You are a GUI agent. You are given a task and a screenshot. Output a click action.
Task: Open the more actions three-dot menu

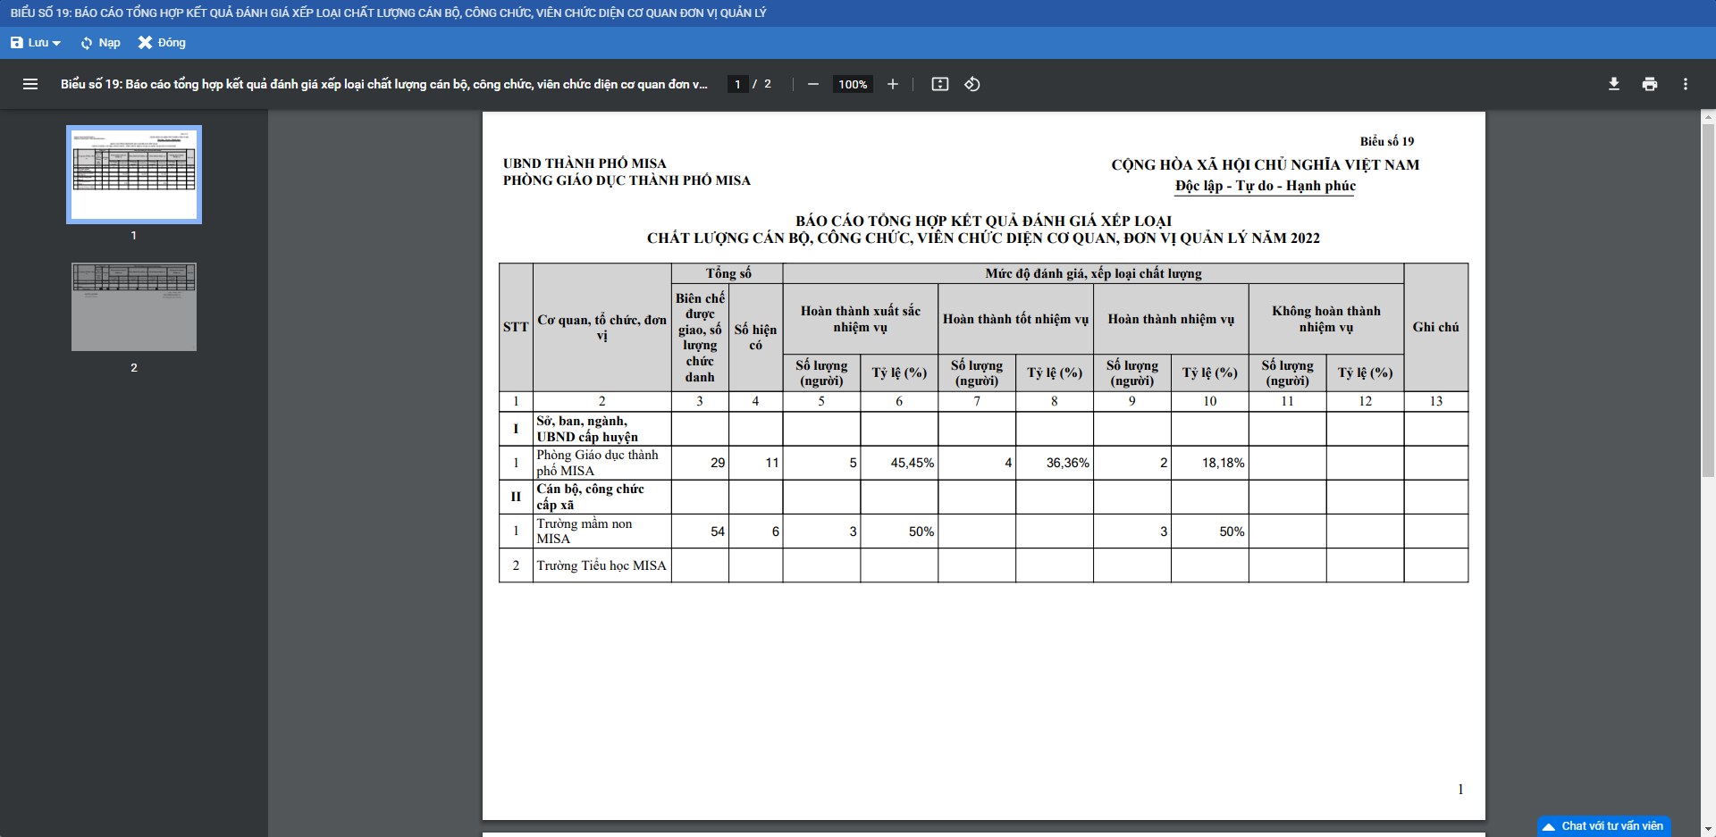[1685, 84]
